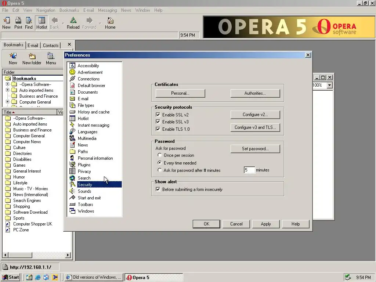Click Configure v3 and TLS button

(255, 127)
